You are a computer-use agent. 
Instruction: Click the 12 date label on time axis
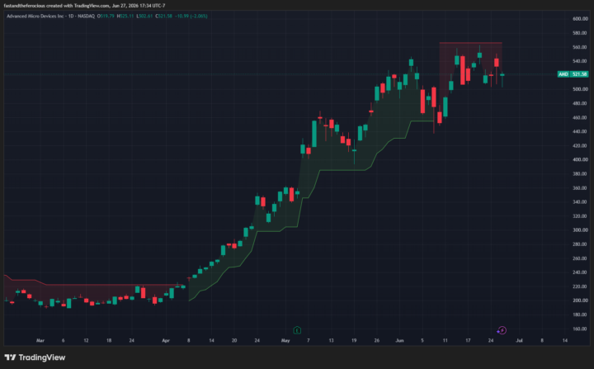86,341
